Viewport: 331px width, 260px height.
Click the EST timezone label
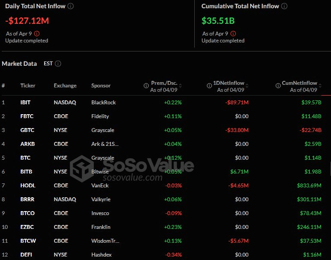click(48, 64)
